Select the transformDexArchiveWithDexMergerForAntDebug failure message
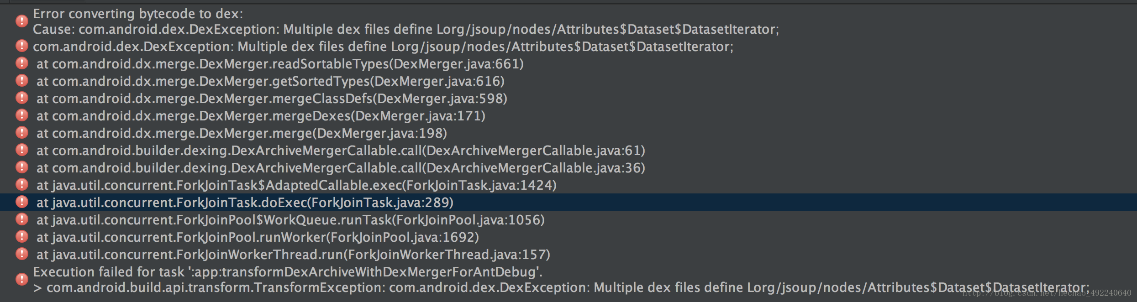 point(288,272)
